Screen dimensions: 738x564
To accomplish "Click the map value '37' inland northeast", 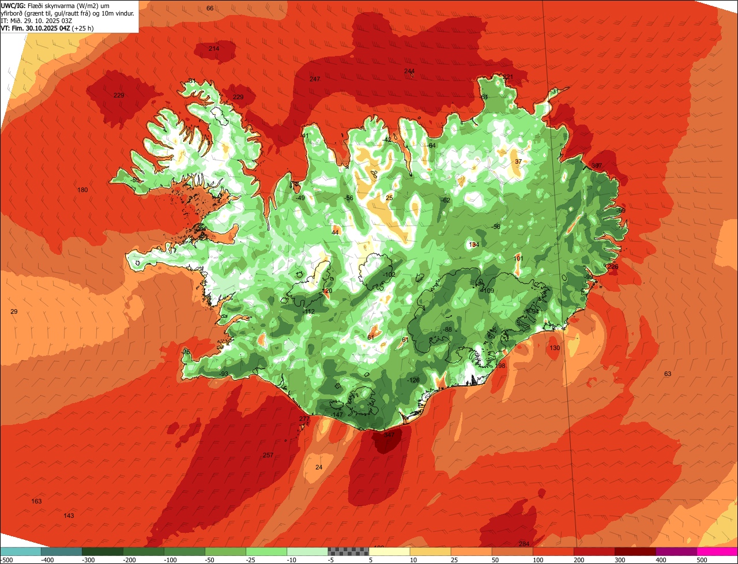I will (518, 161).
